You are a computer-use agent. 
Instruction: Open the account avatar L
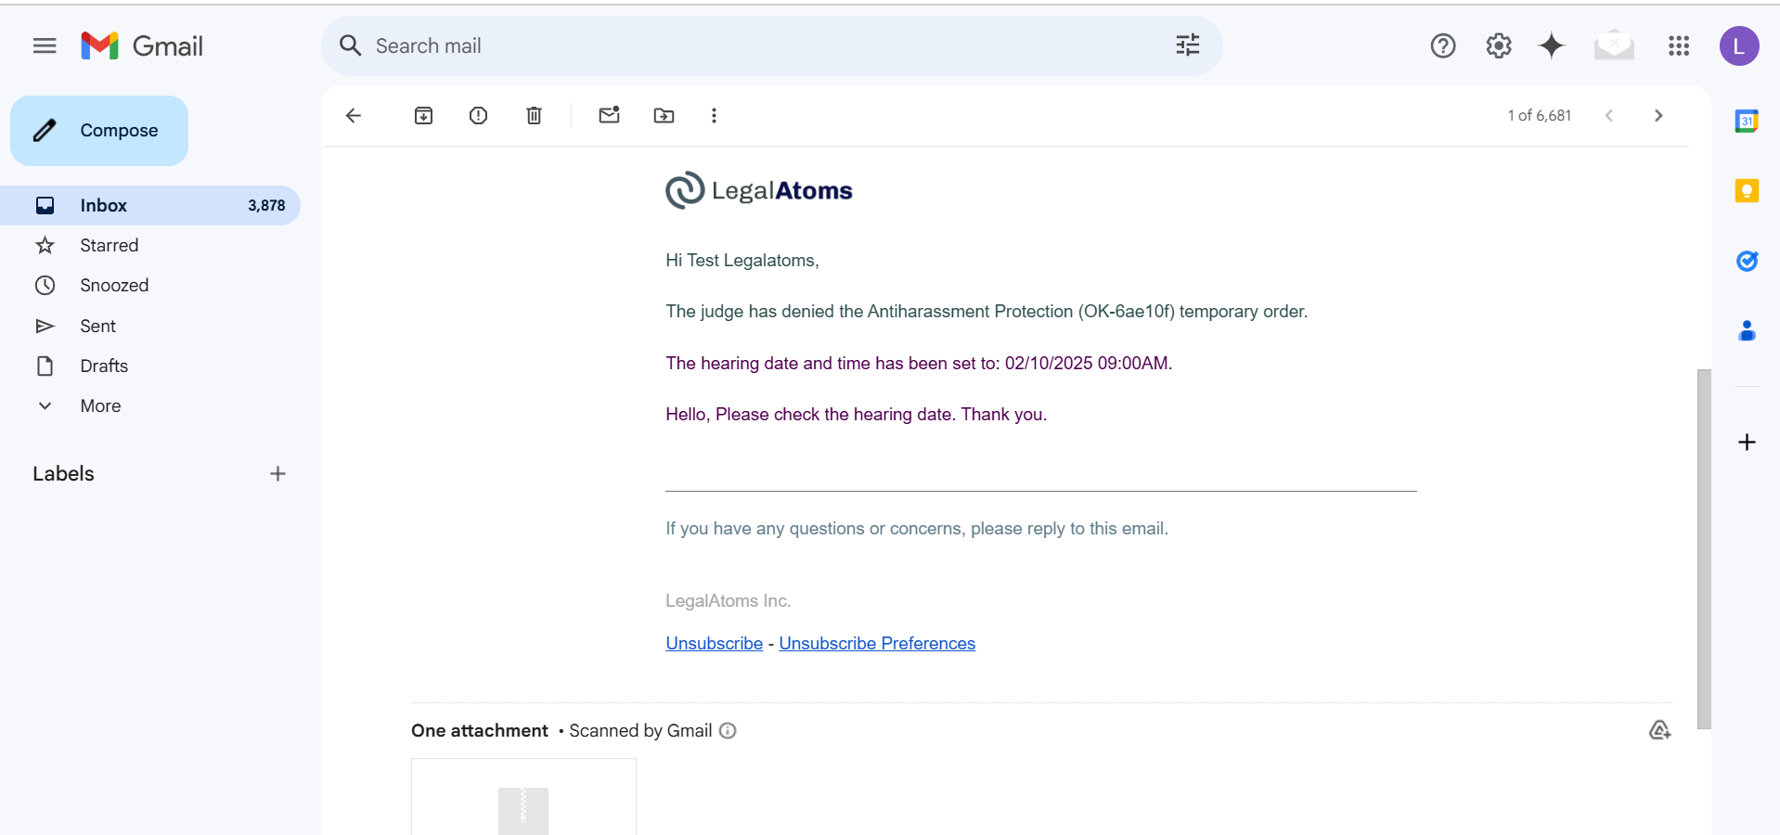tap(1739, 45)
